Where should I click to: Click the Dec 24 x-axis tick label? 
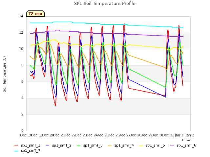[92, 135]
